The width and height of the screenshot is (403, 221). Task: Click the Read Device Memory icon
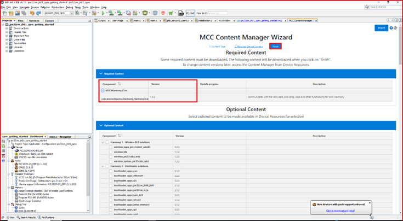click(120, 13)
